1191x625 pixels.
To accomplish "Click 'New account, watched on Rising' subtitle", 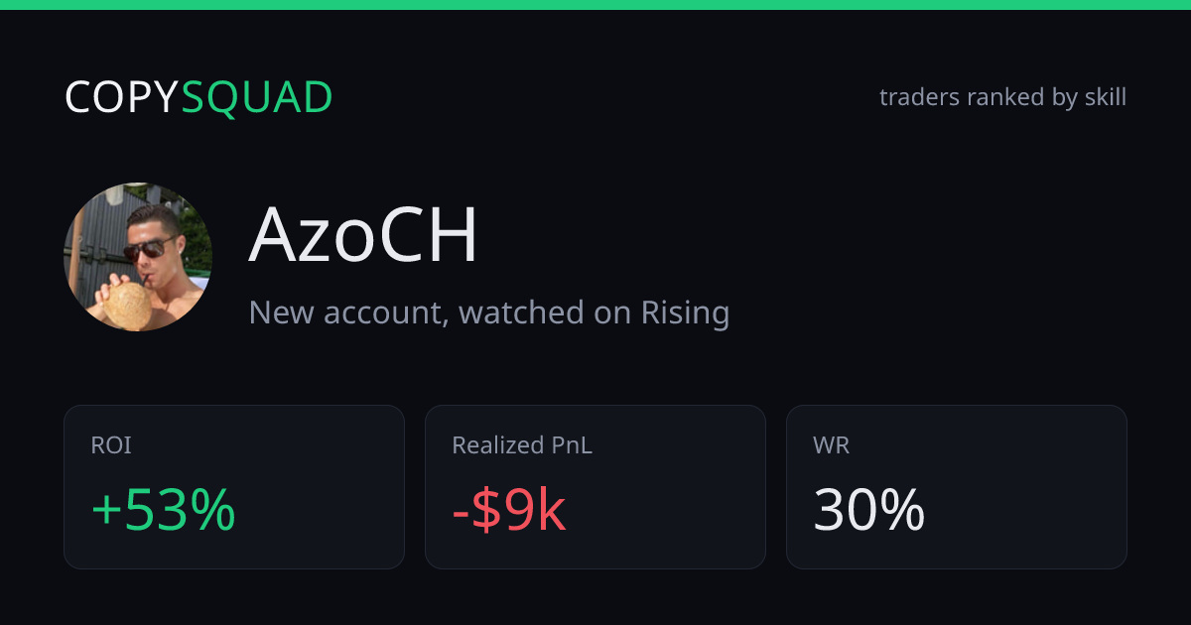I will point(489,312).
